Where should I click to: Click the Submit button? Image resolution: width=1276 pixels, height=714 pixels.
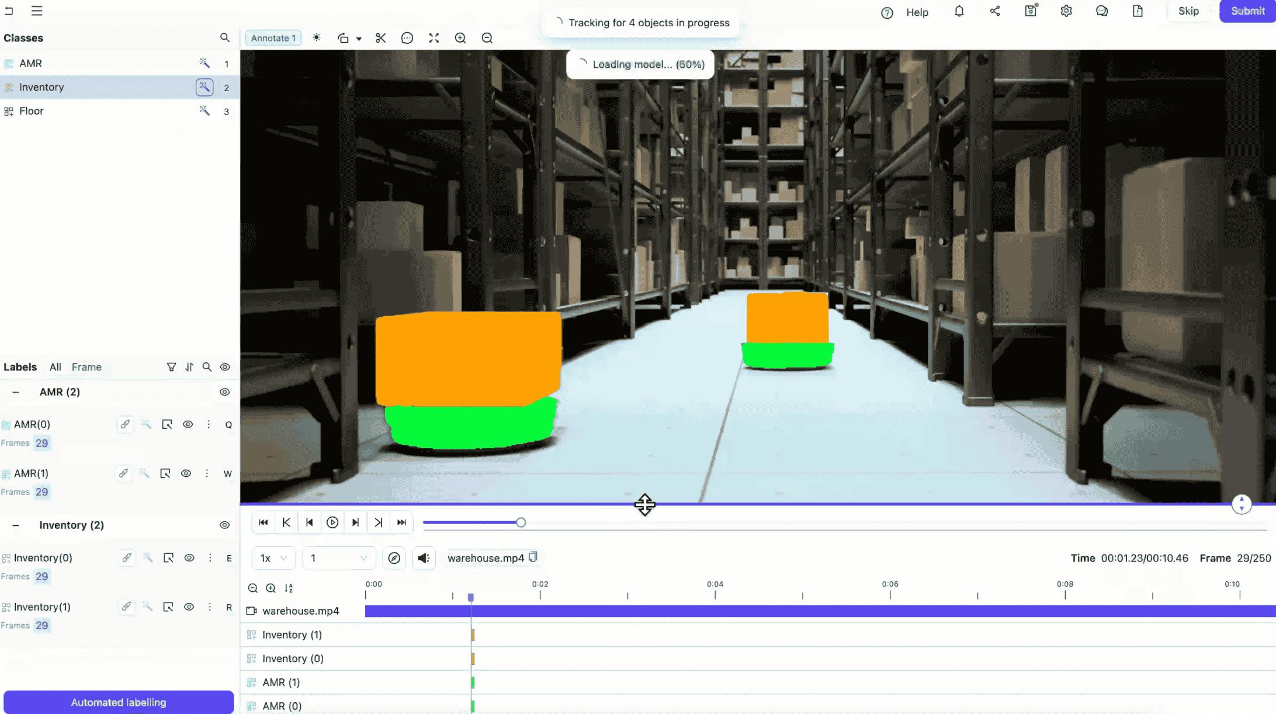point(1247,11)
